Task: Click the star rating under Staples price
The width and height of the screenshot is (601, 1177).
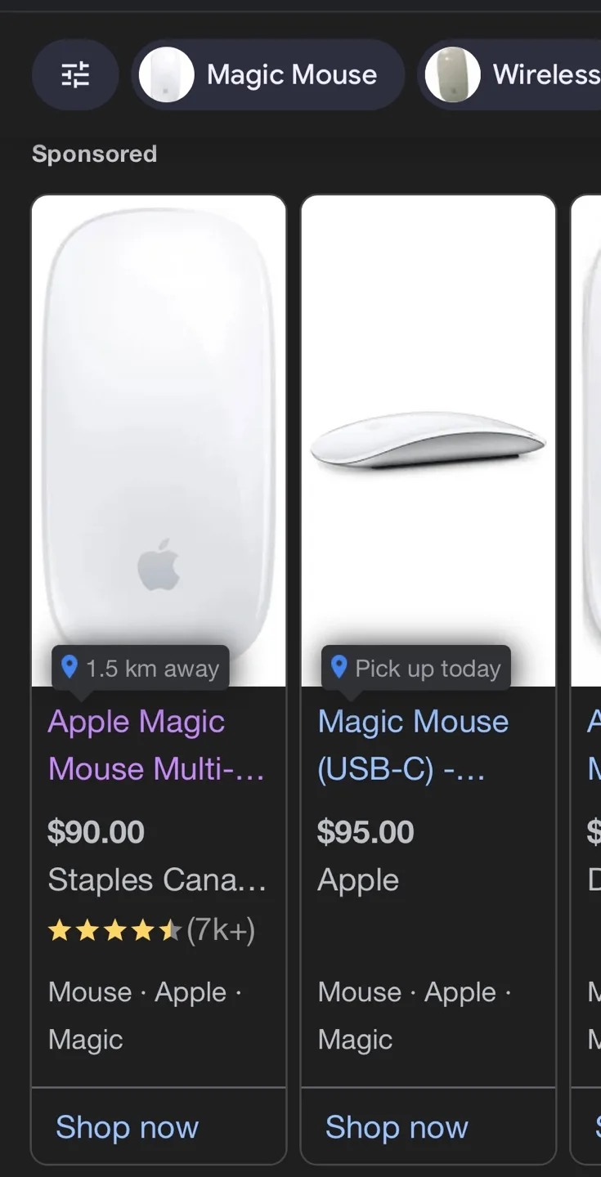Action: tap(114, 930)
